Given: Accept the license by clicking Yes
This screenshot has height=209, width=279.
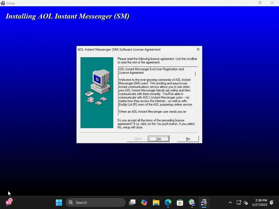Looking at the screenshot, I should coord(158,139).
